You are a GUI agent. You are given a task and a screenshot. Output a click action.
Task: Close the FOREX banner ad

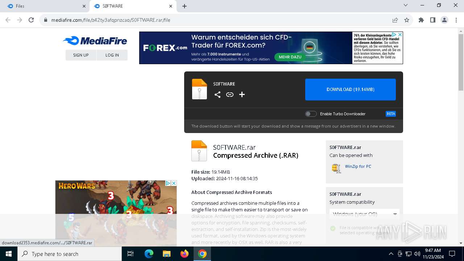[400, 34]
